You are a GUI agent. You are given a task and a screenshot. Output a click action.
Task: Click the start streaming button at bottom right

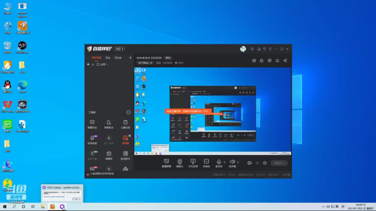point(279,163)
